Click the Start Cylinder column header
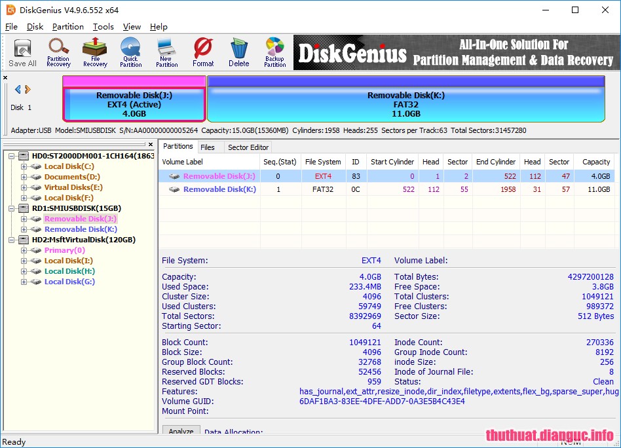Viewport: 621px width, 448px height. pyautogui.click(x=392, y=162)
